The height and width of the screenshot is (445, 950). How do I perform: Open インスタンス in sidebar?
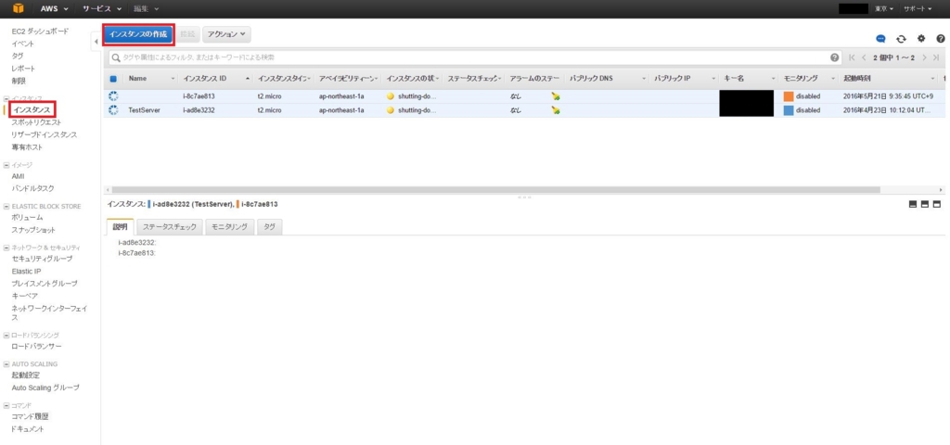tap(32, 109)
